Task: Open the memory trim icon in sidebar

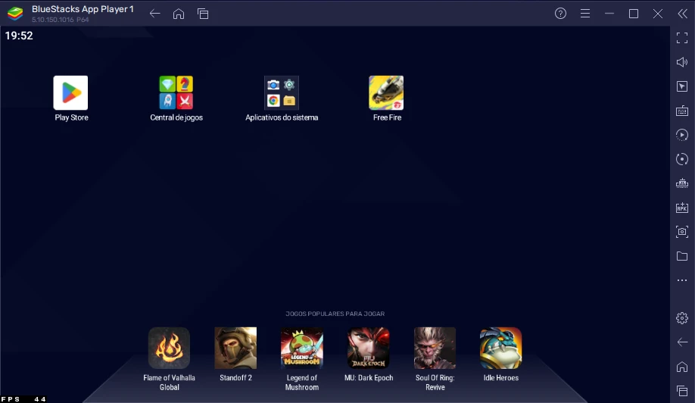Action: (682, 183)
